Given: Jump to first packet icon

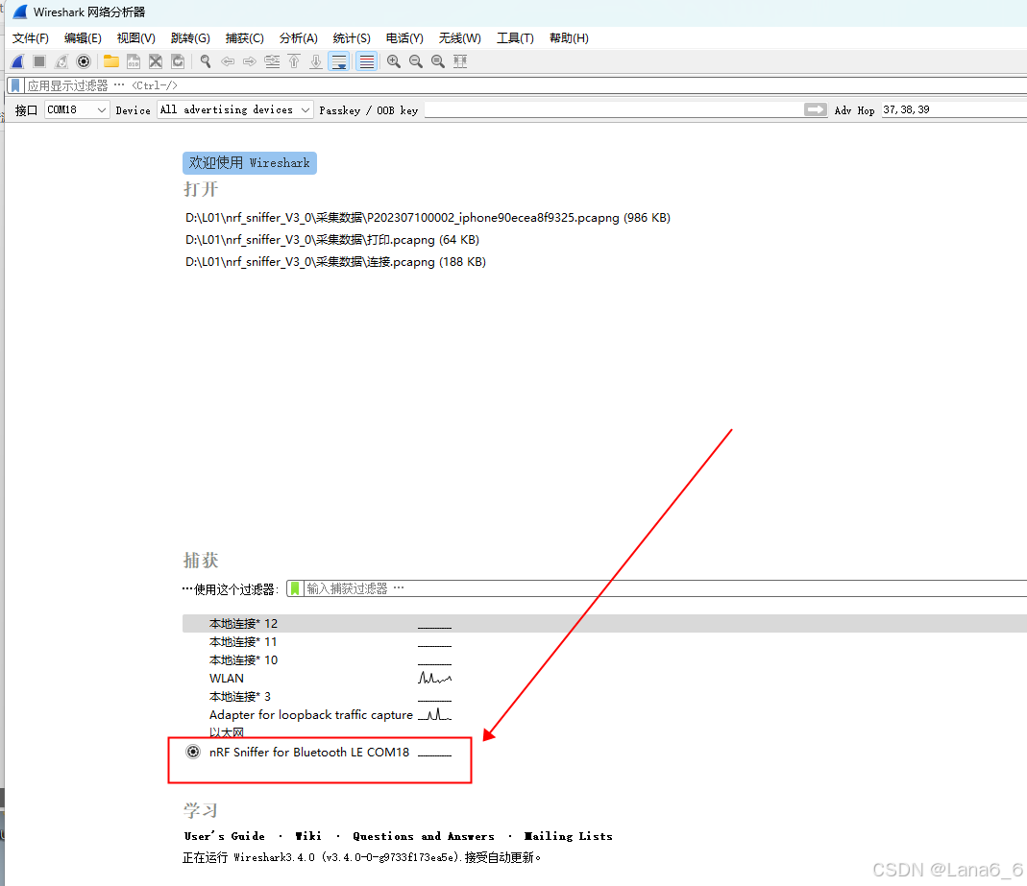Looking at the screenshot, I should click(x=294, y=61).
